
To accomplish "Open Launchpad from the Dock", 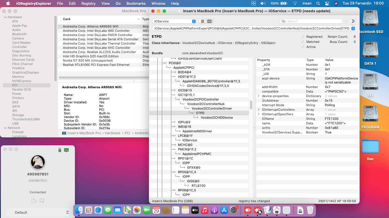I will pyautogui.click(x=88, y=210).
